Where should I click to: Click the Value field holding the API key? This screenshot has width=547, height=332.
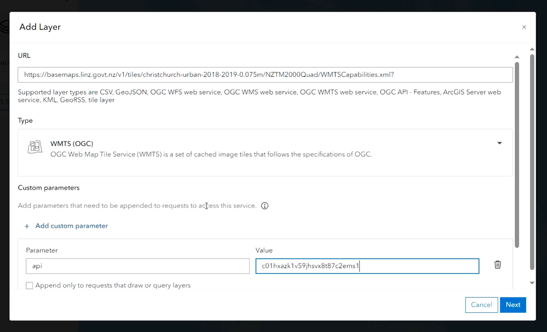[x=367, y=266]
